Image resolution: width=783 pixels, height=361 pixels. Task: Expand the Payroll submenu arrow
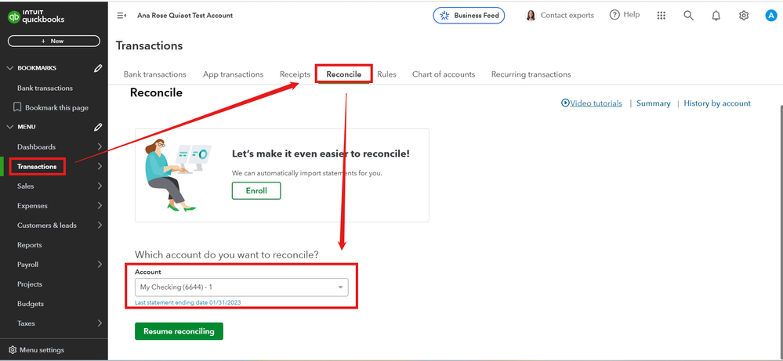tap(100, 264)
